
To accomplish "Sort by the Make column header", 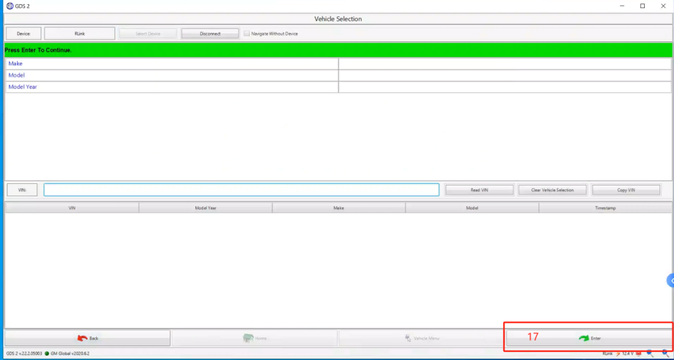I will [x=339, y=208].
